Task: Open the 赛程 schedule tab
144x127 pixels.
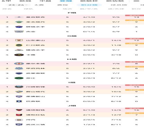Action: [62, 5]
